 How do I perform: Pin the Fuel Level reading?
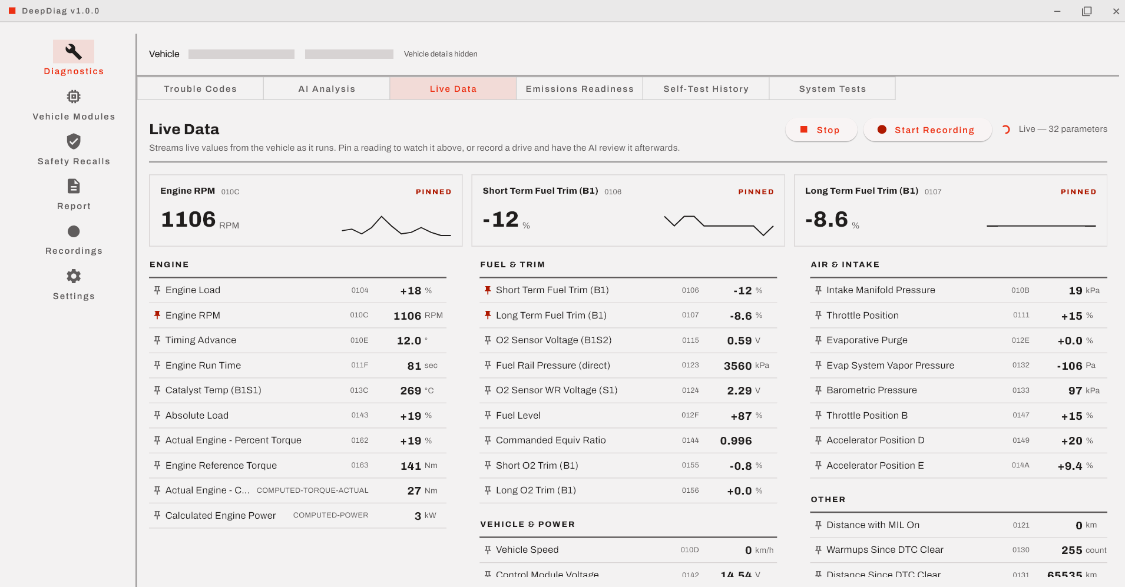pyautogui.click(x=488, y=415)
